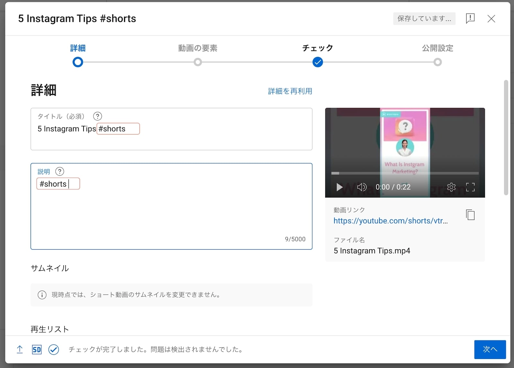Image resolution: width=514 pixels, height=368 pixels.
Task: Seek the video progress bar
Action: (405, 173)
